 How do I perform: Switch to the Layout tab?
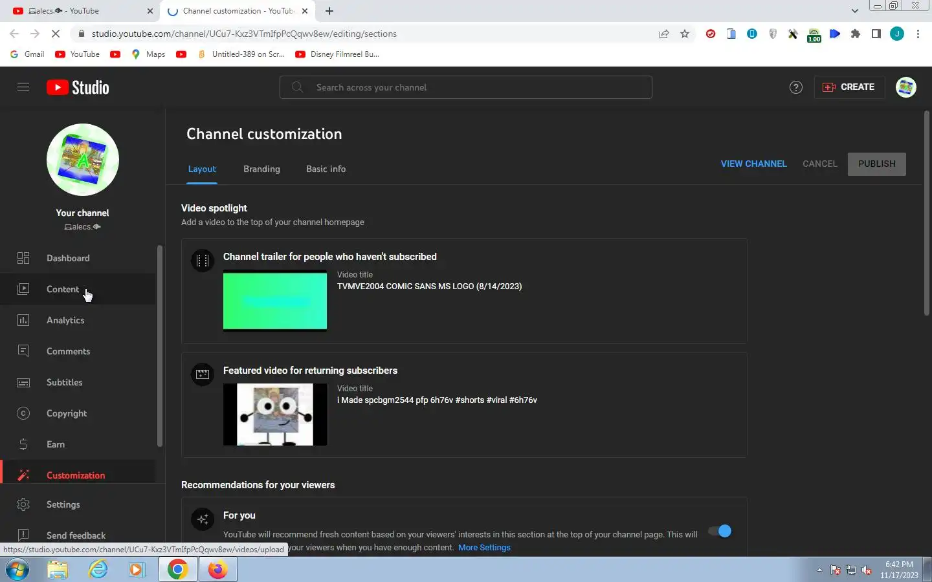[202, 169]
